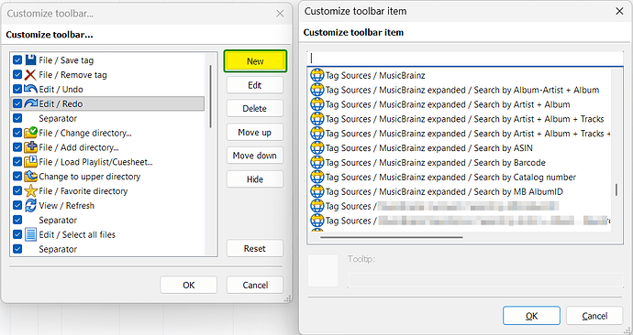
Task: Click the Change directory folder icon
Action: (x=30, y=133)
